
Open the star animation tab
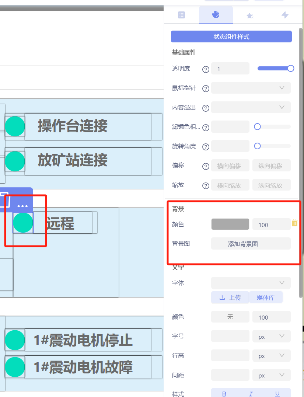click(250, 16)
